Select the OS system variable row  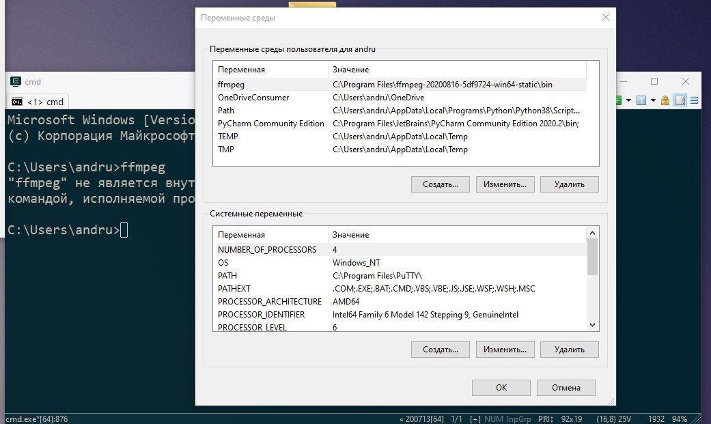click(x=400, y=263)
